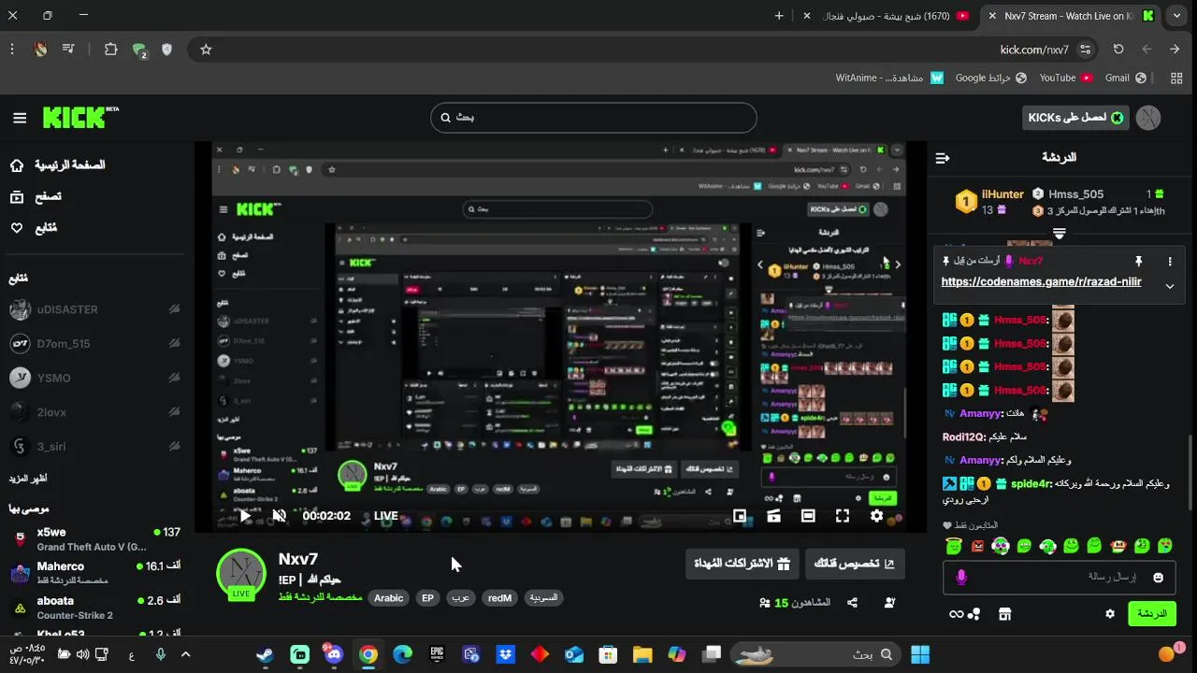The width and height of the screenshot is (1197, 673).
Task: Switch to the YouTube browser tab
Action: pyautogui.click(x=897, y=16)
